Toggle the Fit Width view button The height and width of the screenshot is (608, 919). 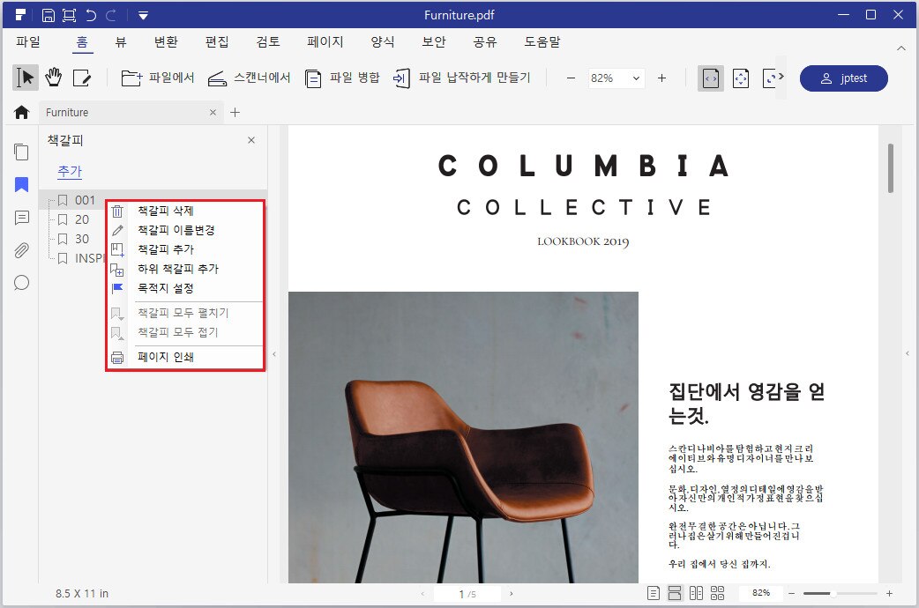click(710, 78)
